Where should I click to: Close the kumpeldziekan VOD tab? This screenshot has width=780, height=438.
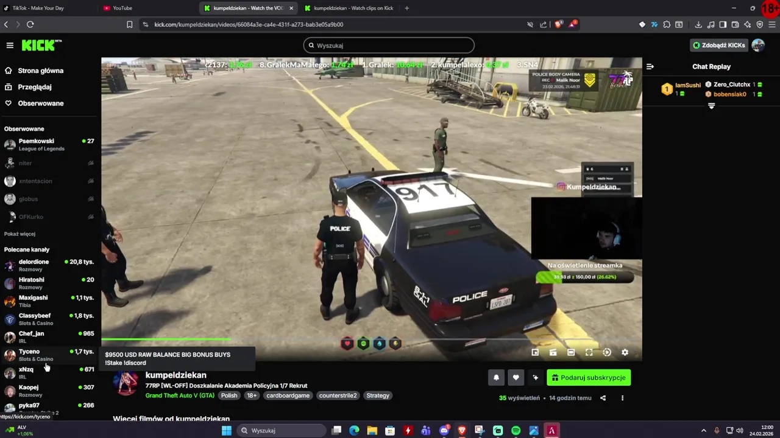[x=291, y=8]
